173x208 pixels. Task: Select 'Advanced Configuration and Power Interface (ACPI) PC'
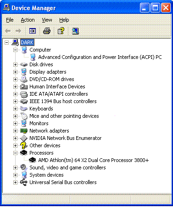pyautogui.click(x=100, y=57)
